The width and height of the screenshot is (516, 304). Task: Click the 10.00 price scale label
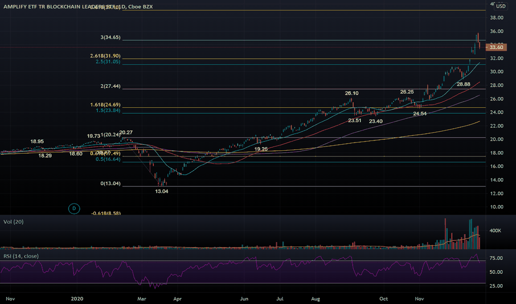(497, 207)
